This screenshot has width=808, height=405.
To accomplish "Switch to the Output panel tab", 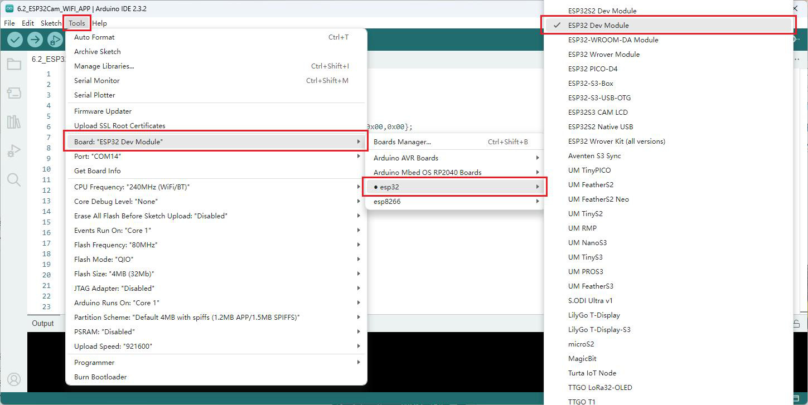I will (43, 324).
